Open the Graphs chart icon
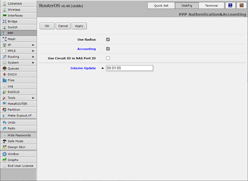248x181 pixels. pyautogui.click(x=4, y=160)
